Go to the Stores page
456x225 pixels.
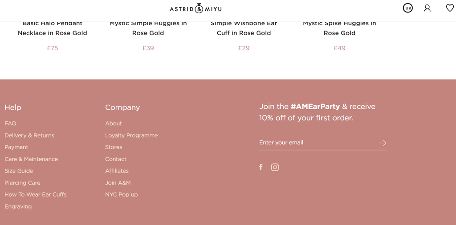point(114,147)
